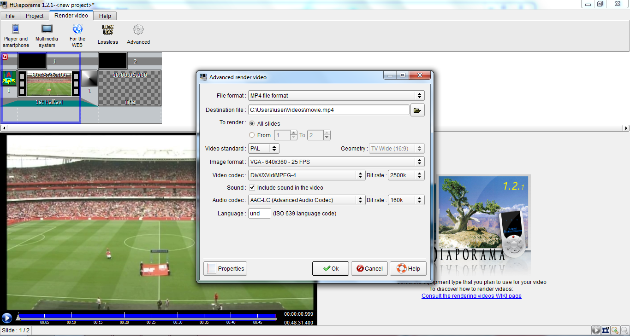Open the Image format dropdown
Screen dimensions: 630x336
(x=336, y=162)
